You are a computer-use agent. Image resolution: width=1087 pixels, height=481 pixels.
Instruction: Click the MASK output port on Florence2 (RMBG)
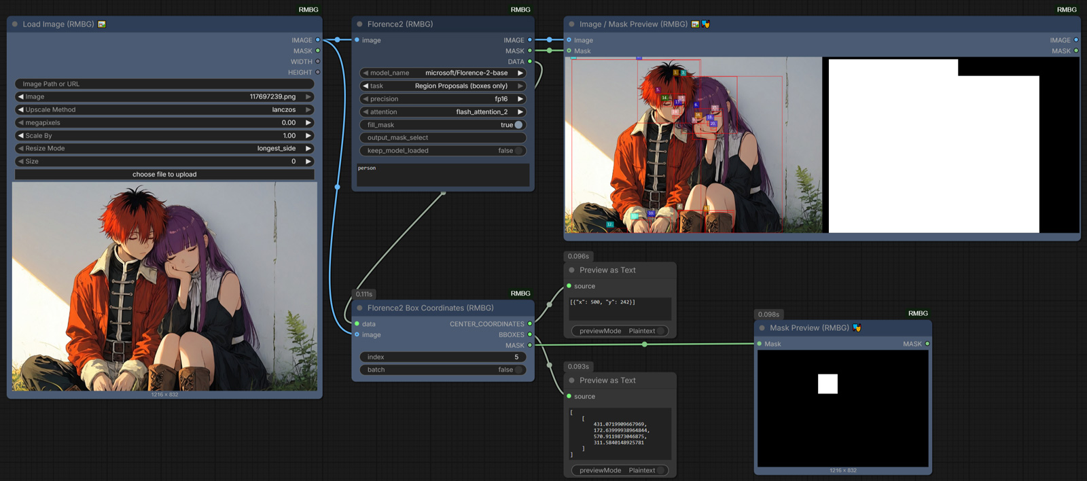pyautogui.click(x=530, y=51)
